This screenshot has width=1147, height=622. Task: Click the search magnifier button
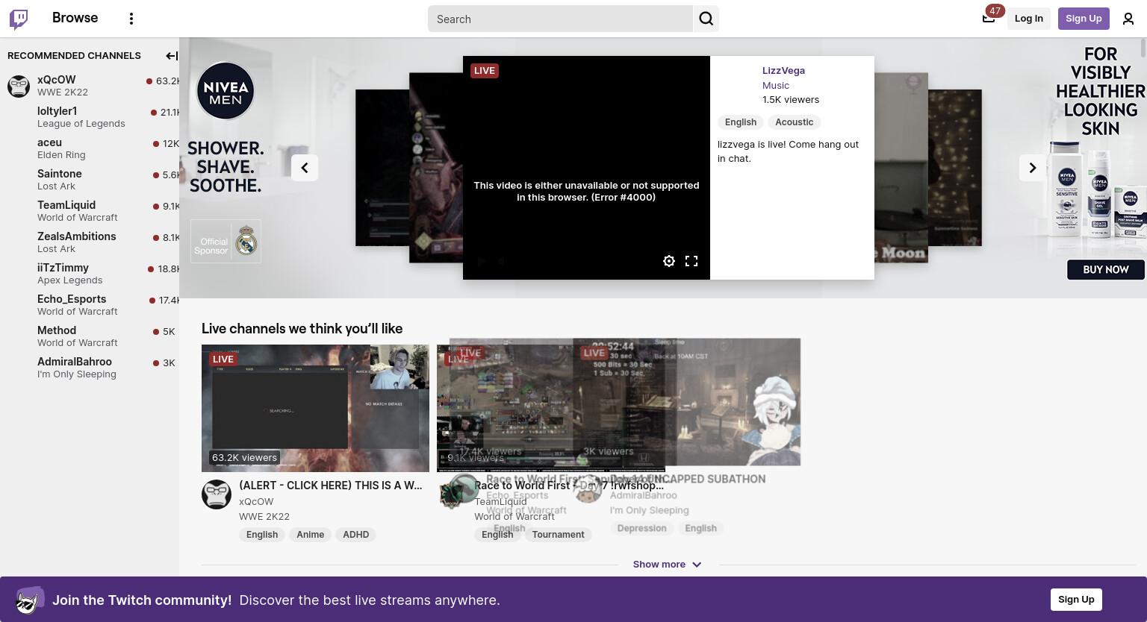coord(706,19)
